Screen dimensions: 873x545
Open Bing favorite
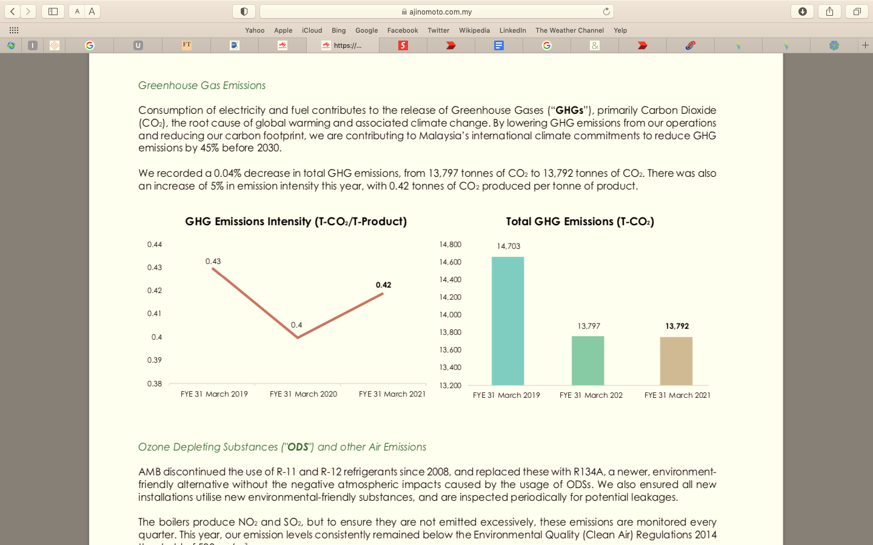339,30
